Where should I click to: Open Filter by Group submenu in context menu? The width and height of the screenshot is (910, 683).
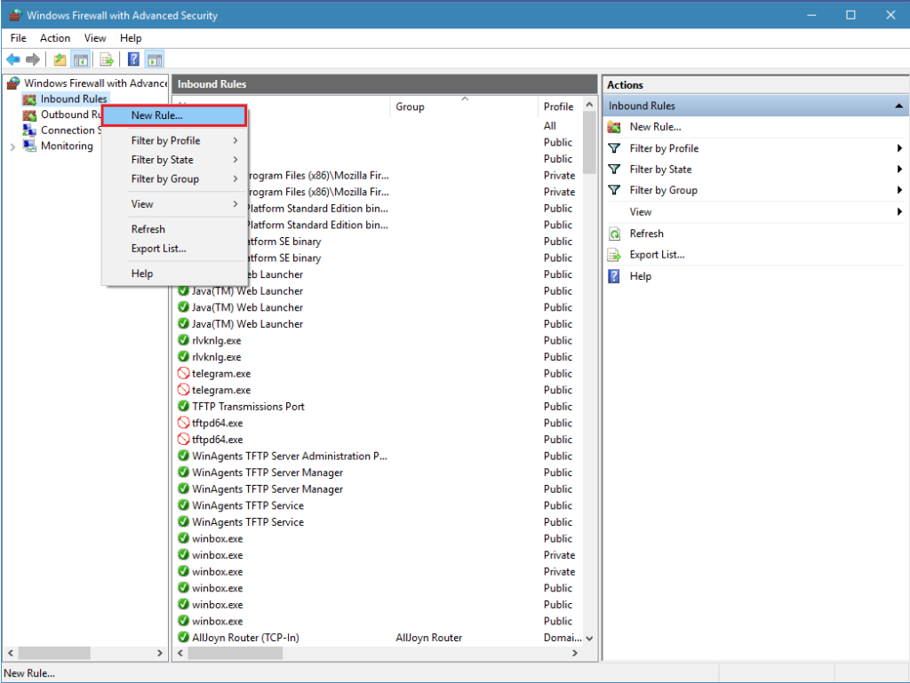(x=173, y=179)
